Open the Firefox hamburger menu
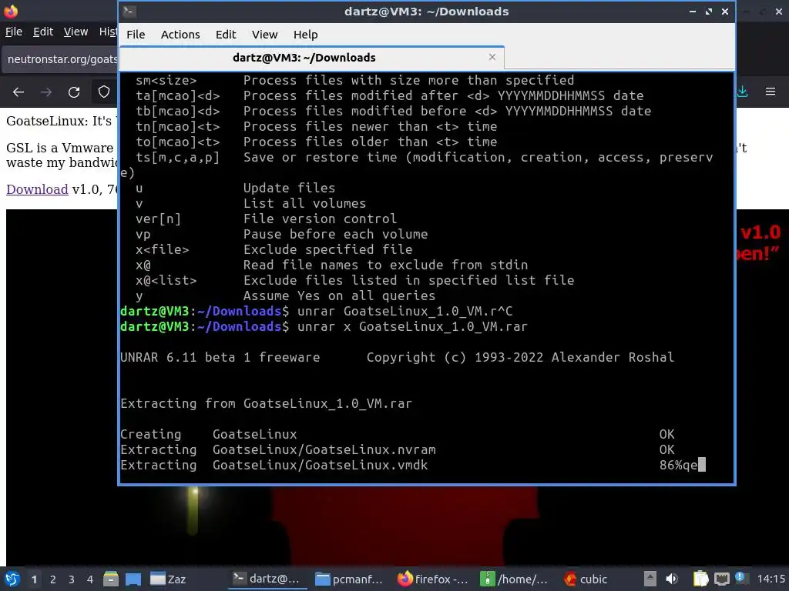The width and height of the screenshot is (789, 591). 771,92
